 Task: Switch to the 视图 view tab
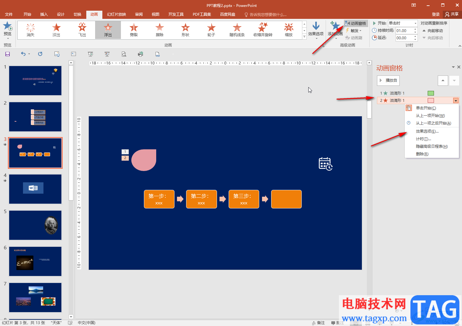(x=156, y=14)
